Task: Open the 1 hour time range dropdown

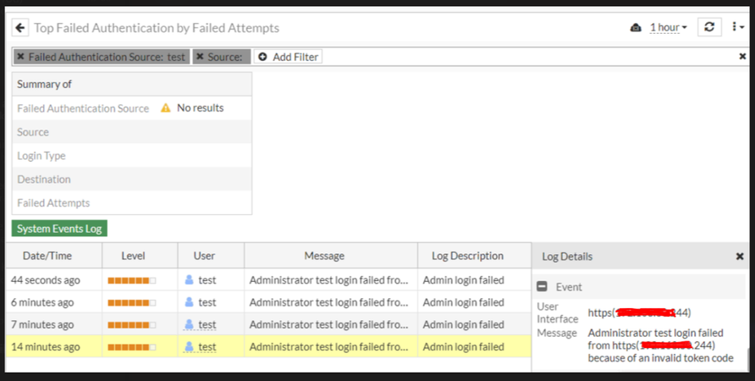Action: pos(668,28)
